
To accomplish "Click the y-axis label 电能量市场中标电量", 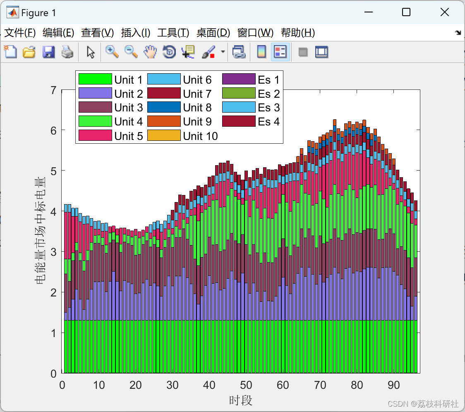I will (40, 231).
